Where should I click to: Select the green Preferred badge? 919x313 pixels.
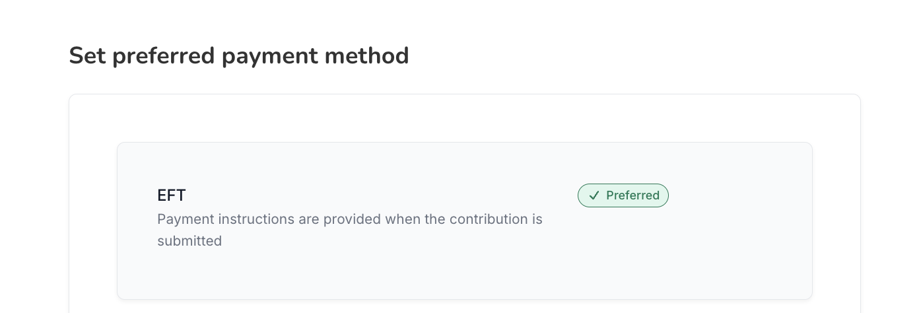click(x=623, y=195)
